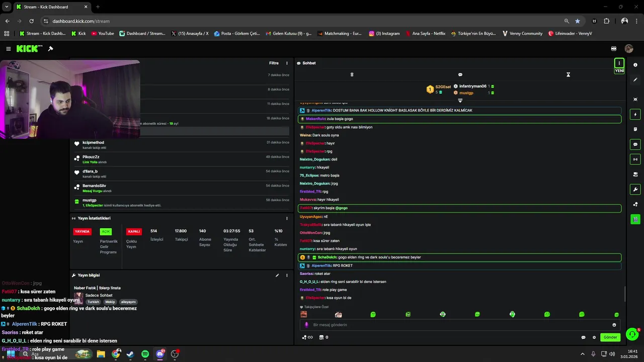The width and height of the screenshot is (644, 362).
Task: Click the document icon in right sidebar
Action: (x=635, y=129)
